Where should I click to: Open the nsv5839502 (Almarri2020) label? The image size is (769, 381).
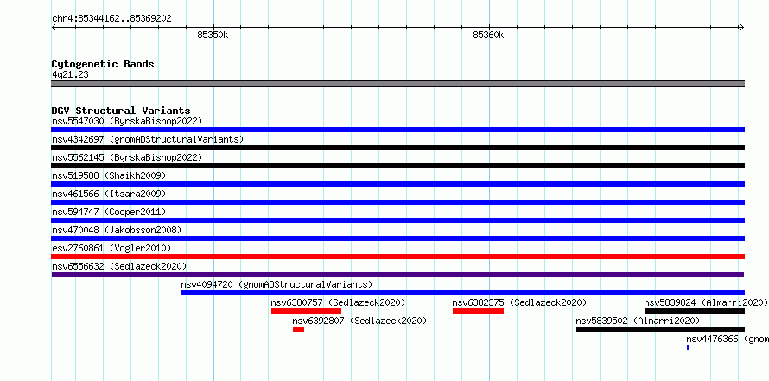pos(638,321)
